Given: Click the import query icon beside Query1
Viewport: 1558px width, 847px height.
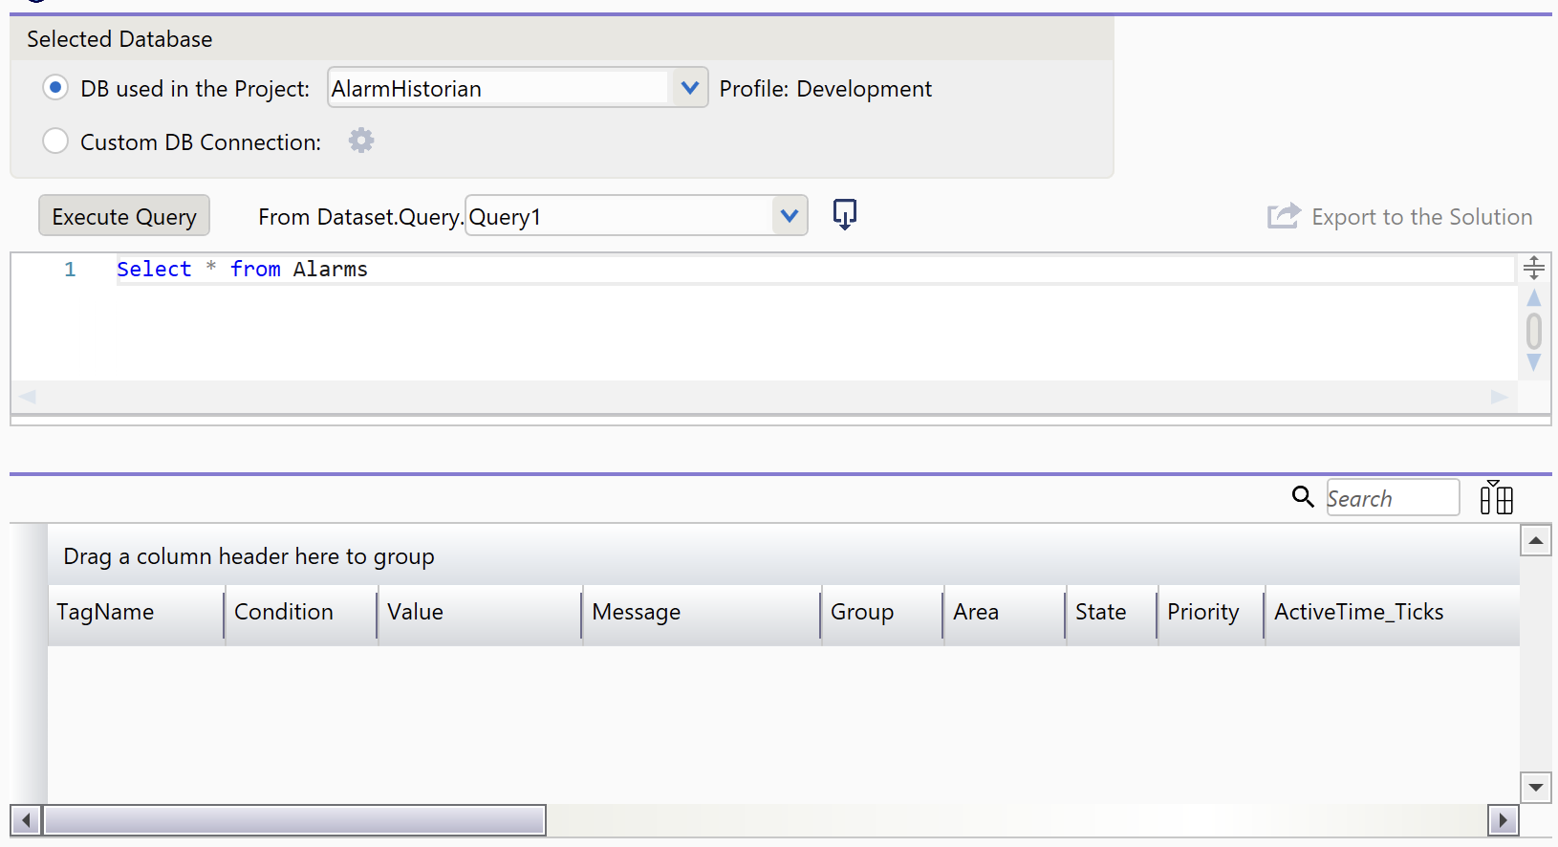Looking at the screenshot, I should [844, 214].
